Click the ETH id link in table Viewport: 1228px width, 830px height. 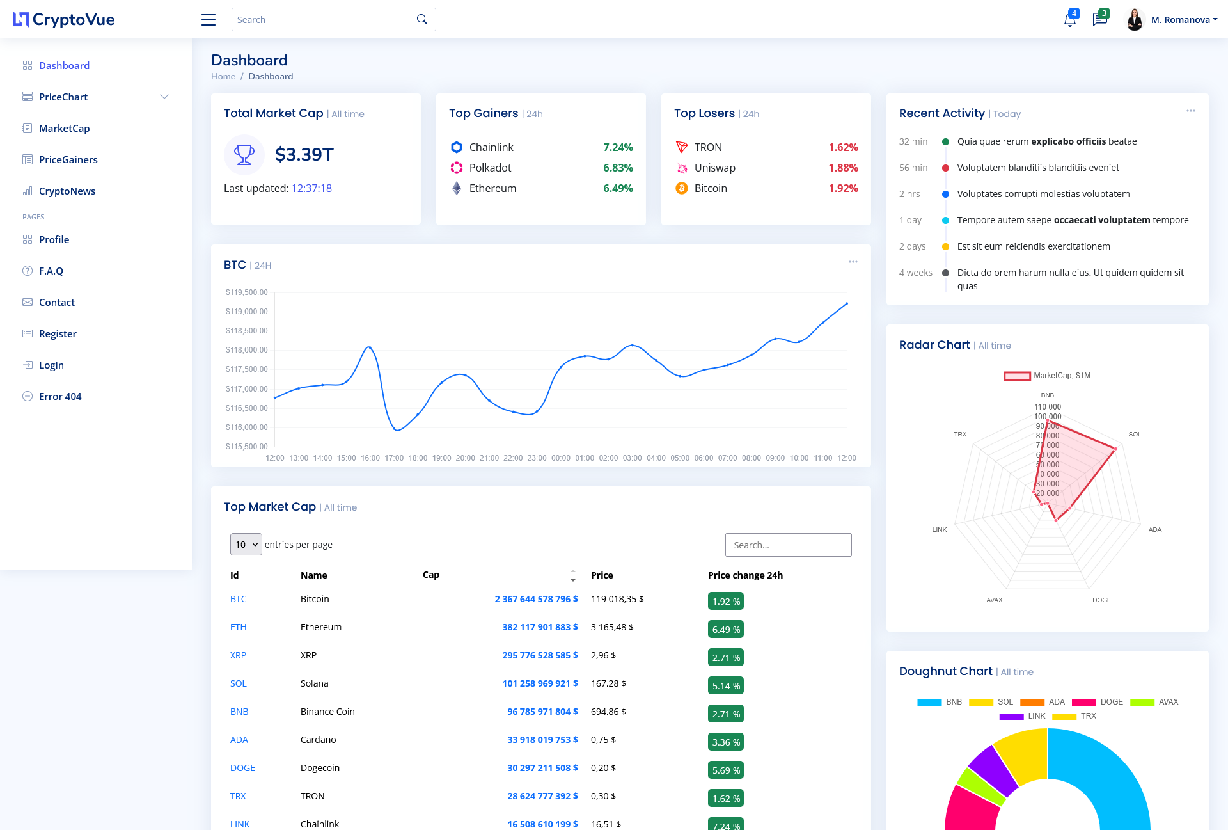pos(238,627)
